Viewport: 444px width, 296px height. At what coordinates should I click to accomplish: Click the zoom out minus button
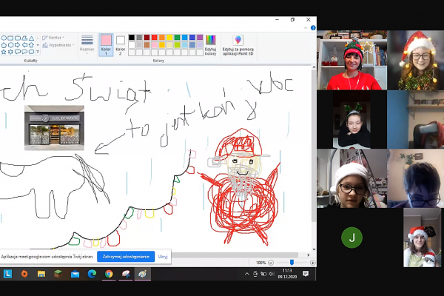272,263
